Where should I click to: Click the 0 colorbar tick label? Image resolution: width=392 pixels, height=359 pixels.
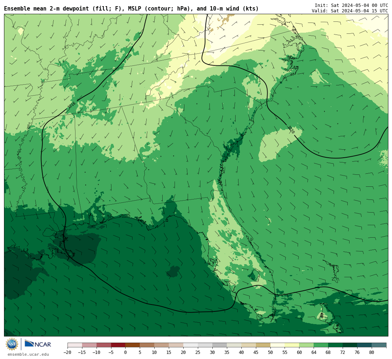point(126,352)
